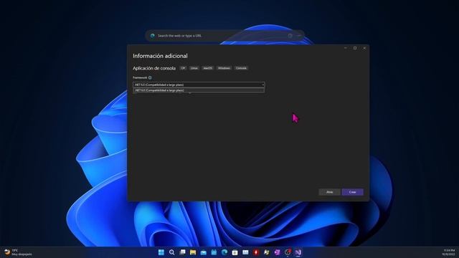Click the Windows tag

point(224,68)
